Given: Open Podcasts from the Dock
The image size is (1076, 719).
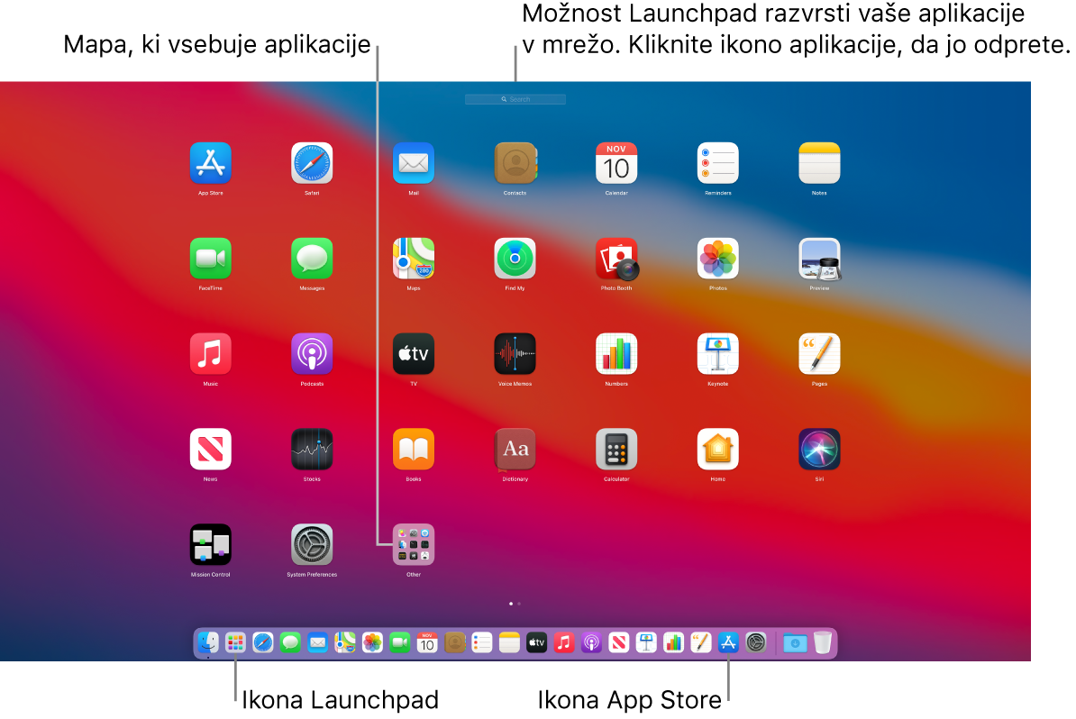Looking at the screenshot, I should click(x=591, y=642).
